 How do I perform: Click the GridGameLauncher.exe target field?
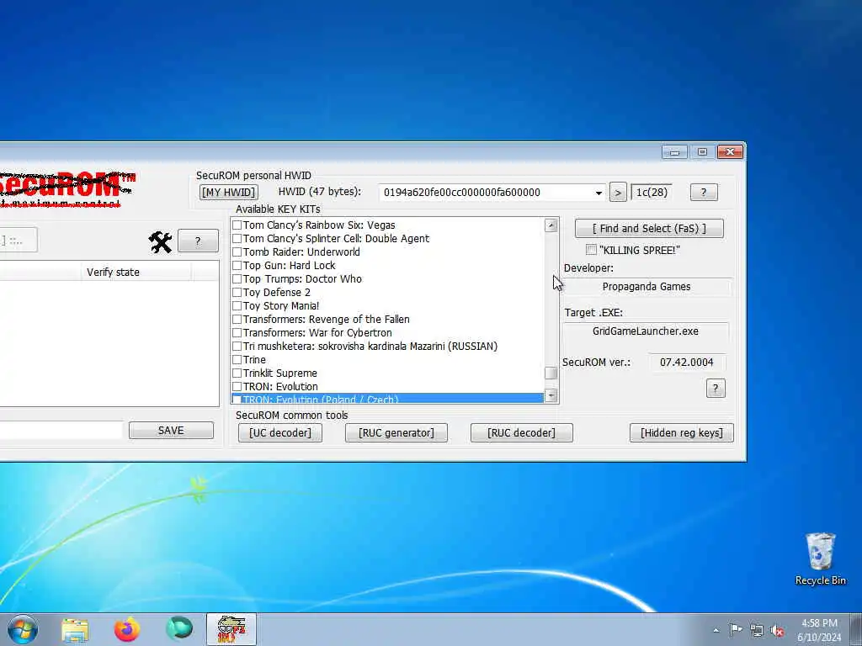[646, 331]
